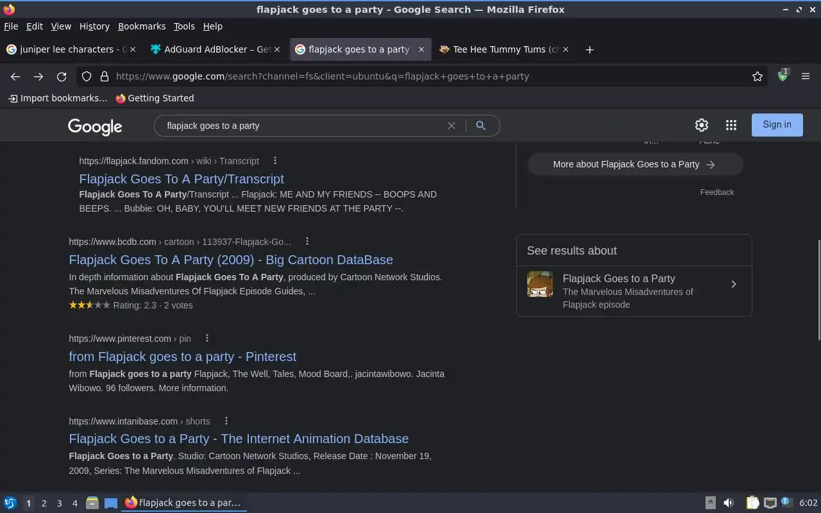Viewport: 821px width, 513px height.
Task: Open the network tray icon
Action: [x=770, y=503]
